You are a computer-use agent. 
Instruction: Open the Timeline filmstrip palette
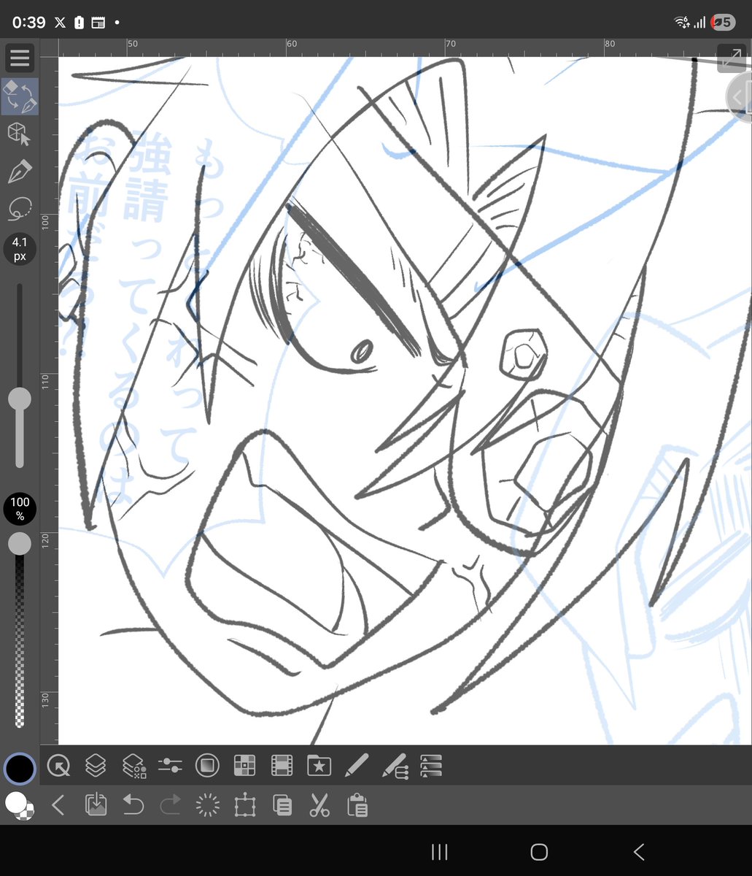282,766
